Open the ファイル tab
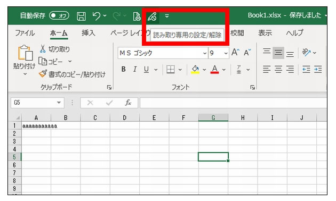 pyautogui.click(x=25, y=33)
